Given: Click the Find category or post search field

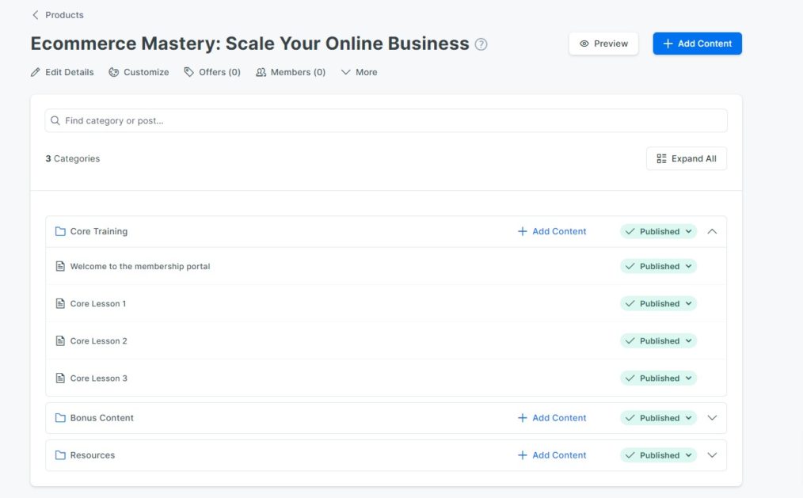Looking at the screenshot, I should pos(386,121).
